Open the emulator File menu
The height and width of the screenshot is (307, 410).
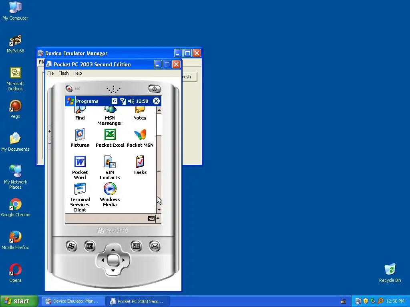pos(50,73)
